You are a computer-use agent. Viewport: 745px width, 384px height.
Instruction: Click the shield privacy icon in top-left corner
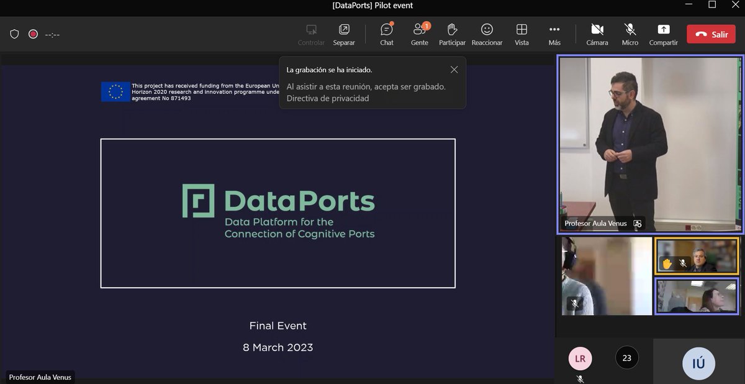(x=14, y=34)
